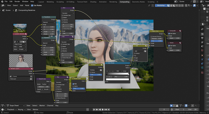Switch to the Geometry Nodes workspace tab
Image resolution: width=209 pixels, height=114 pixels.
point(138,2)
